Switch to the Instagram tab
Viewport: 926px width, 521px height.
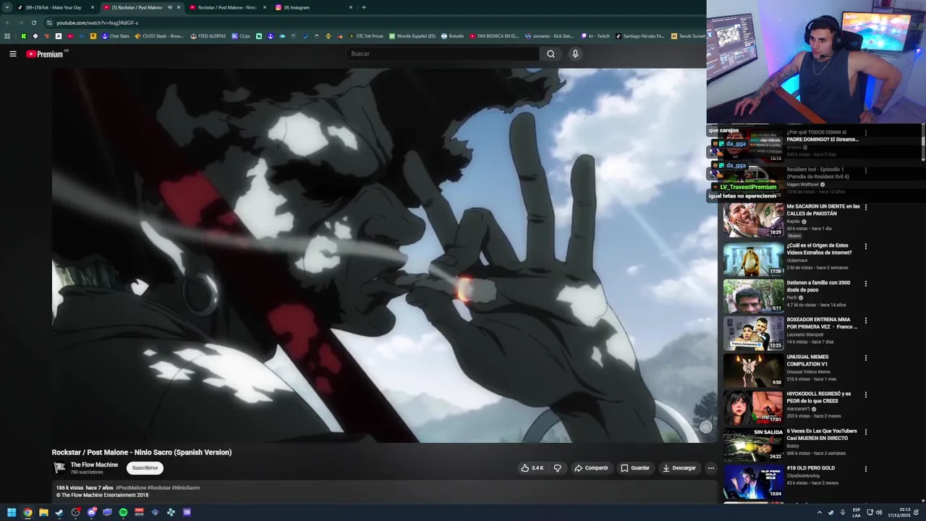[x=313, y=7]
